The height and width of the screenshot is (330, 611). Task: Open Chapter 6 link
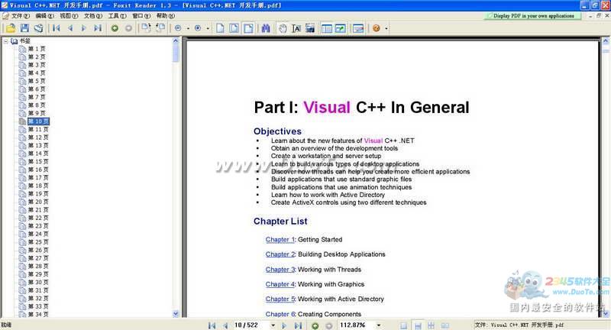pos(280,314)
